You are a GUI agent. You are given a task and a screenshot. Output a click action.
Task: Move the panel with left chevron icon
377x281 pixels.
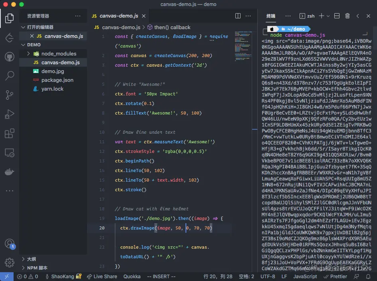coord(358,16)
